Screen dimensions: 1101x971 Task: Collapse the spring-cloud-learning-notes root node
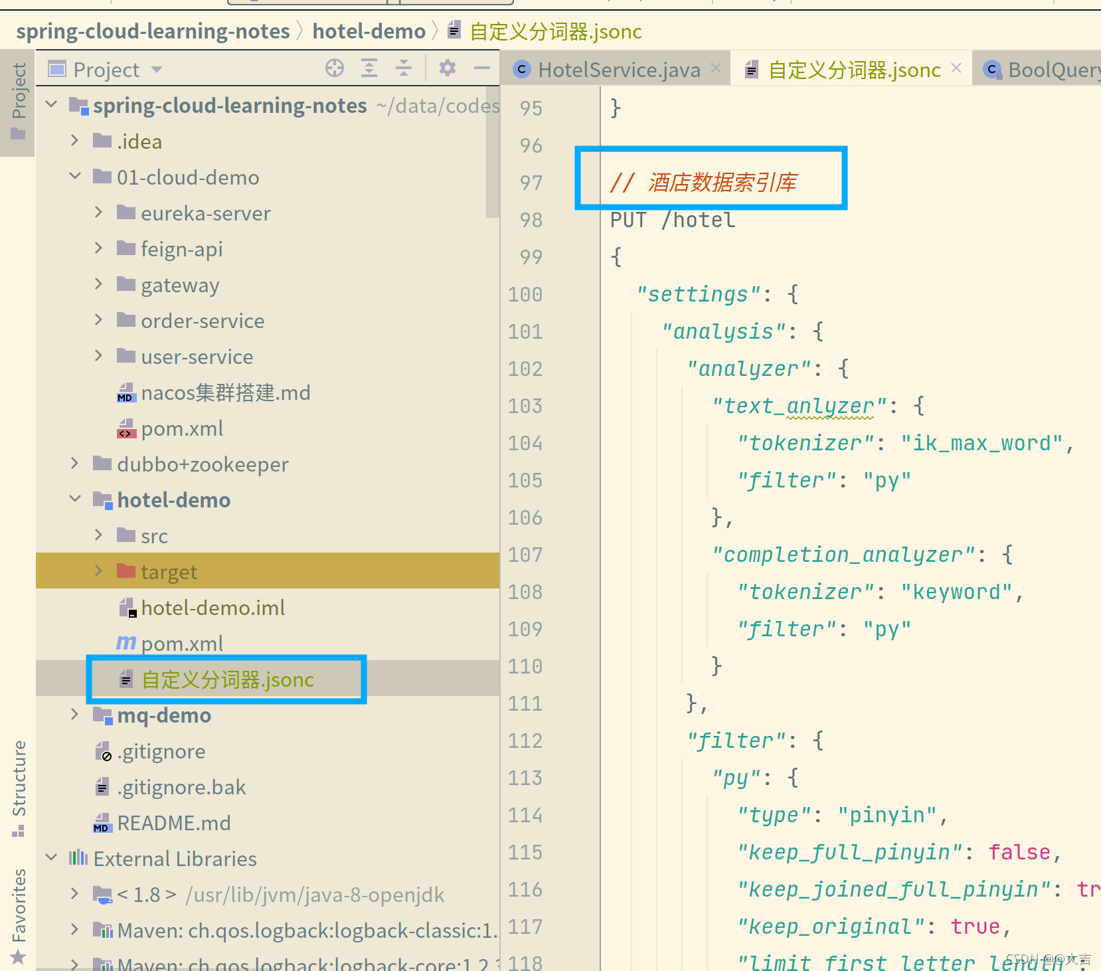coord(51,105)
